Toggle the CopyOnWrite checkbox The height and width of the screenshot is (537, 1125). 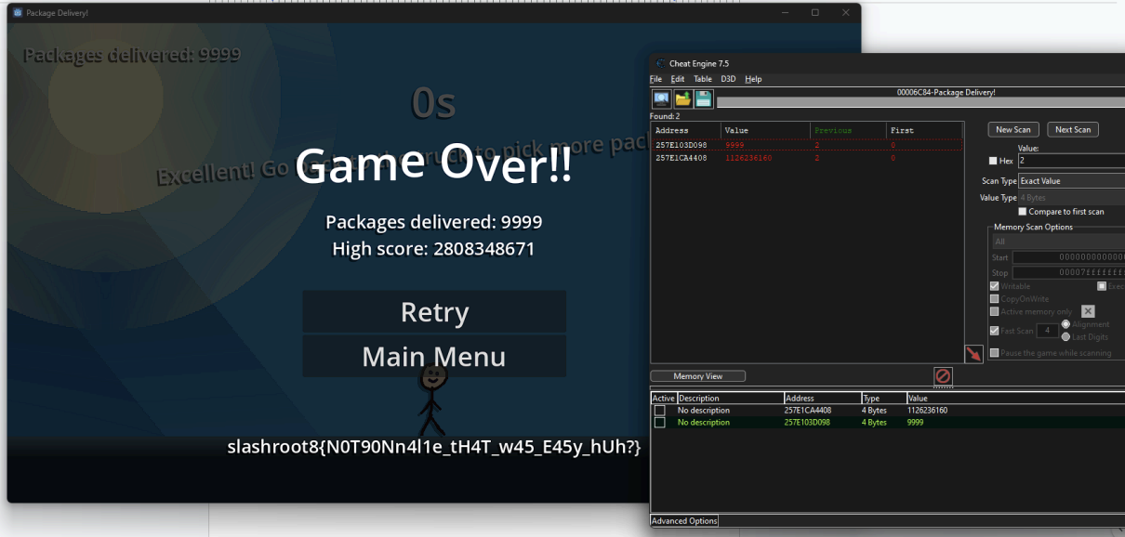coord(995,299)
